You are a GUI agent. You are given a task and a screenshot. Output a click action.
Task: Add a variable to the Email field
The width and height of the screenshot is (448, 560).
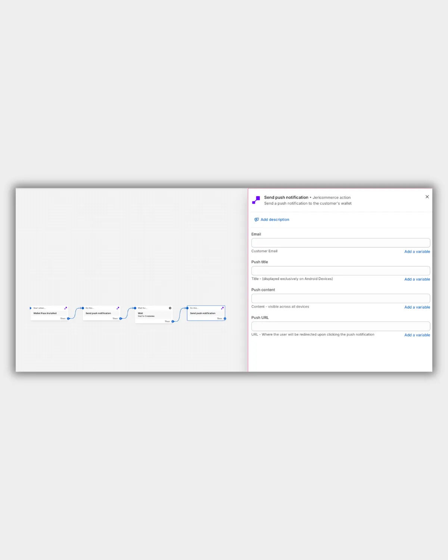coord(417,252)
